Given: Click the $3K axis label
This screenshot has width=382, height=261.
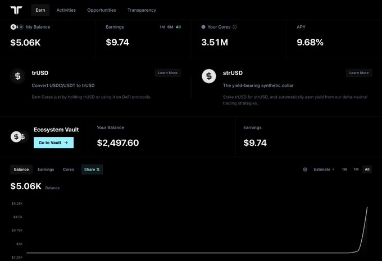Looking at the screenshot, I should point(20,244).
